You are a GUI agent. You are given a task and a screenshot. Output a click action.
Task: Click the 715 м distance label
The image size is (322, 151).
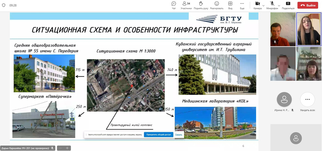[80, 69]
